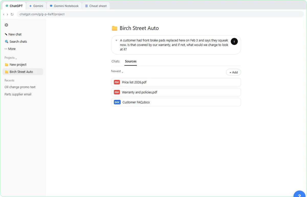This screenshot has height=197, width=307.
Task: Click the browser forward arrow
Action: [7, 14]
